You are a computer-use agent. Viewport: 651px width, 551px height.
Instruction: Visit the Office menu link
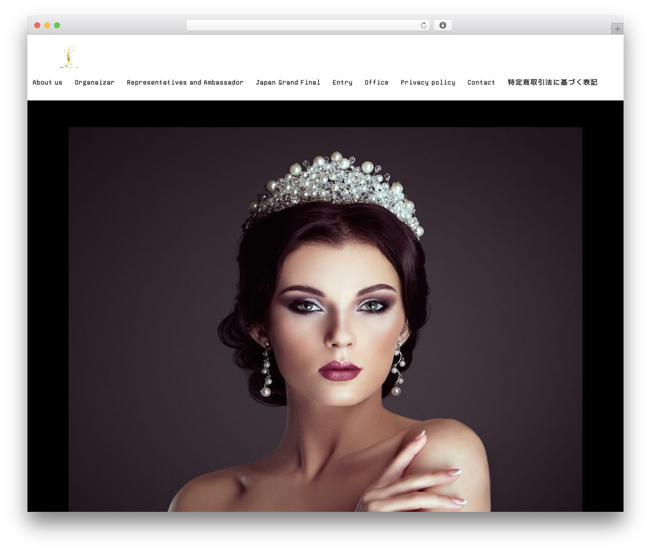click(376, 82)
